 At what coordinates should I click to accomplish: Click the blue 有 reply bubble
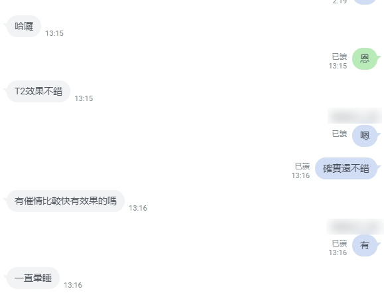point(365,246)
